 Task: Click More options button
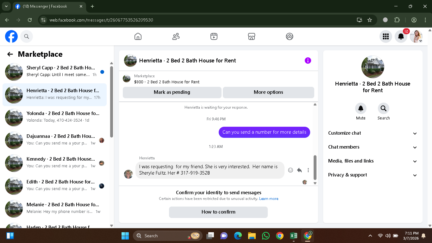(x=268, y=92)
